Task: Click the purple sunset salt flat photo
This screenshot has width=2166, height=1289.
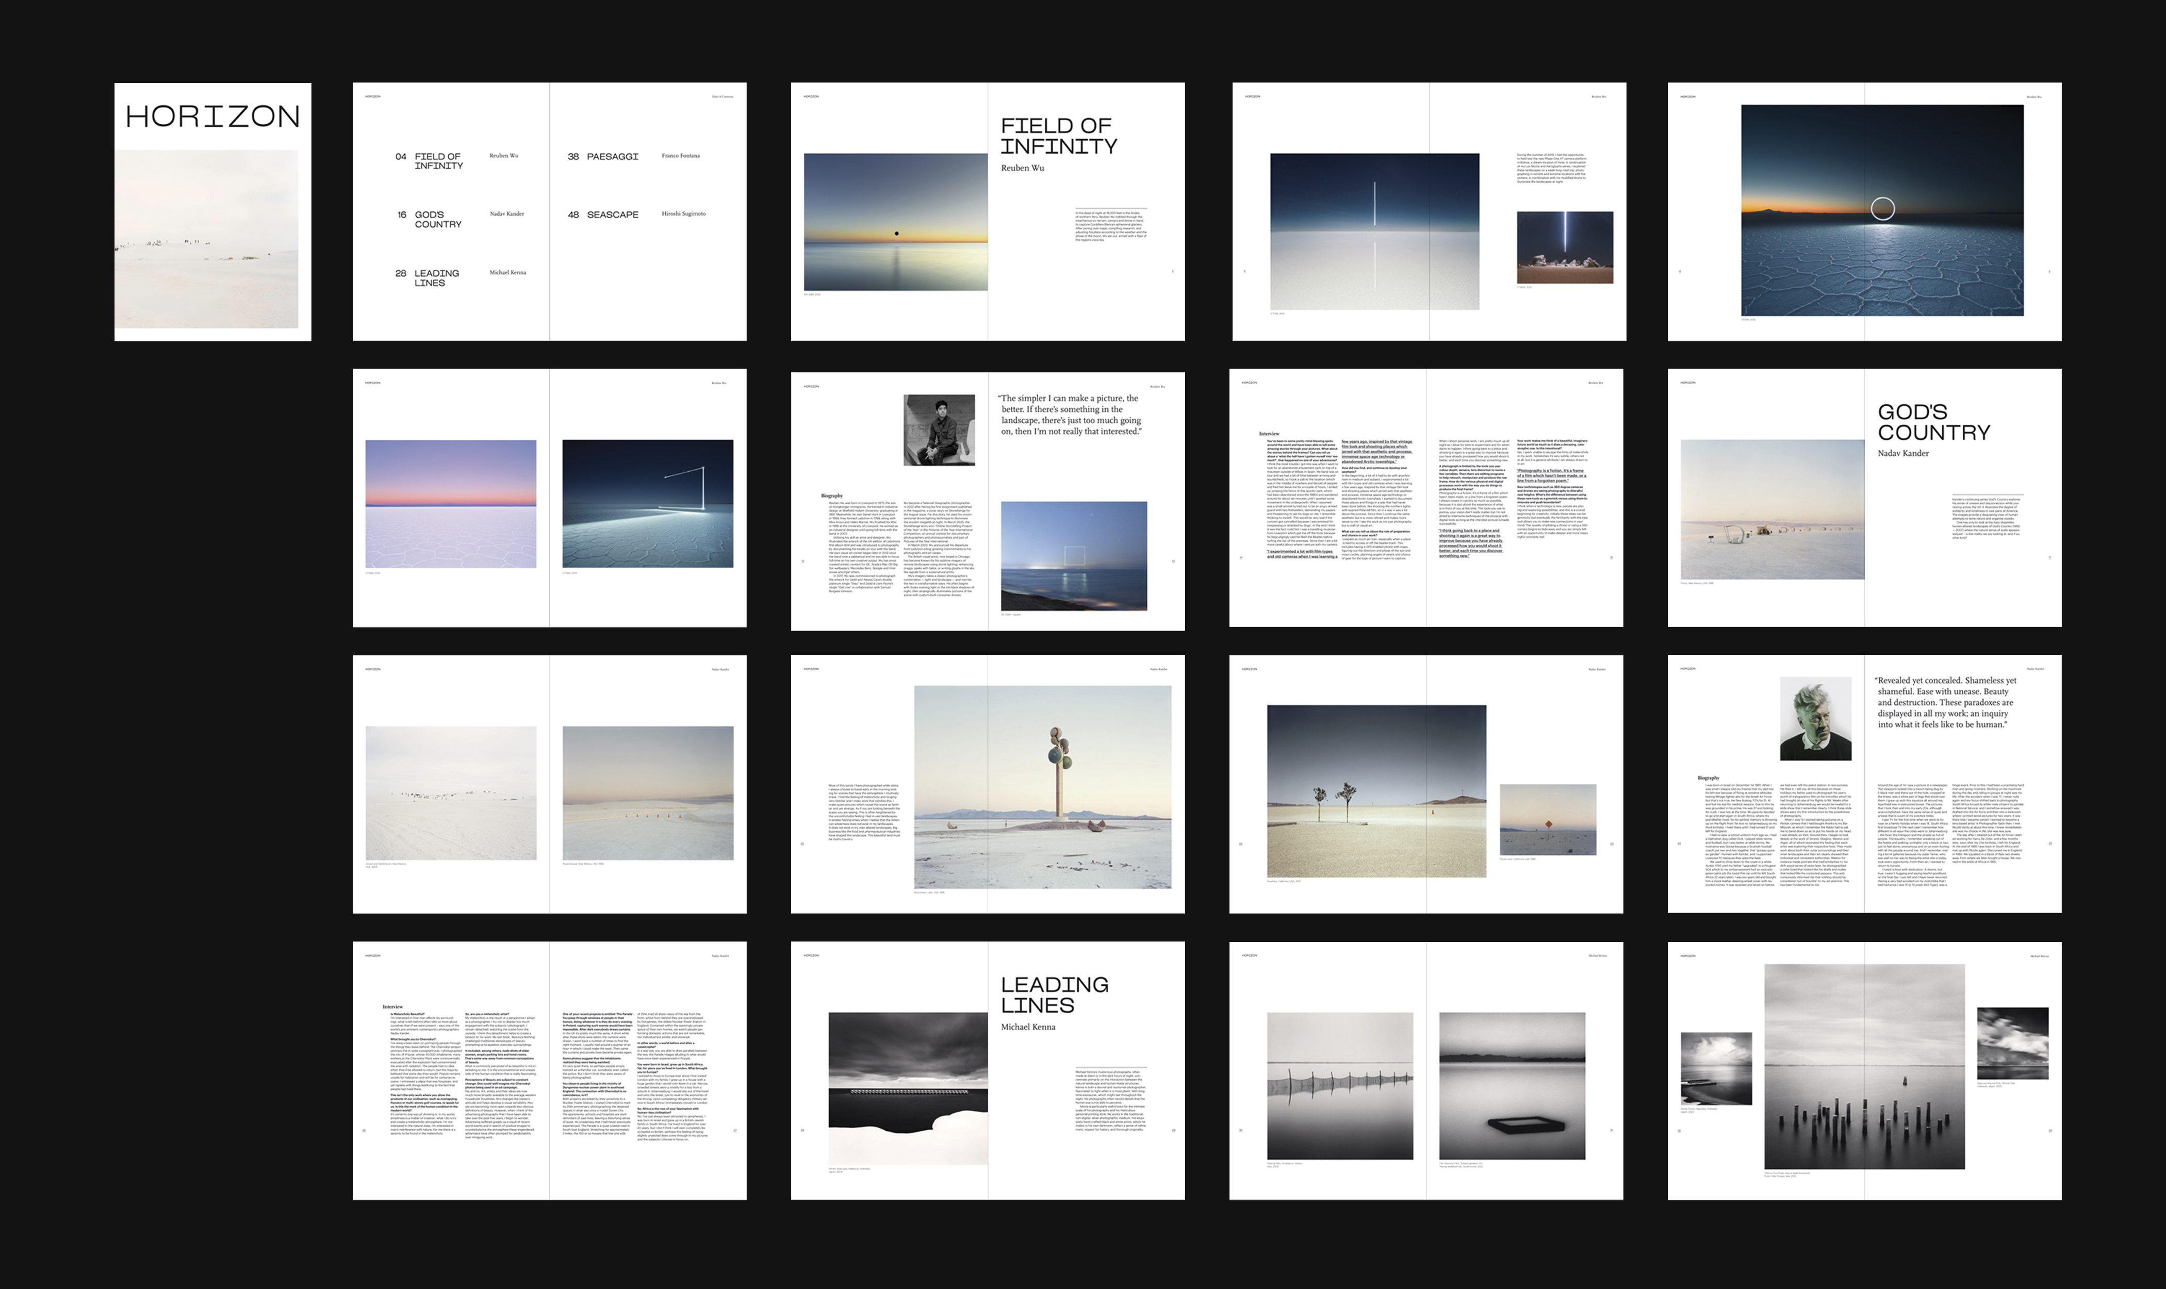Action: click(450, 504)
